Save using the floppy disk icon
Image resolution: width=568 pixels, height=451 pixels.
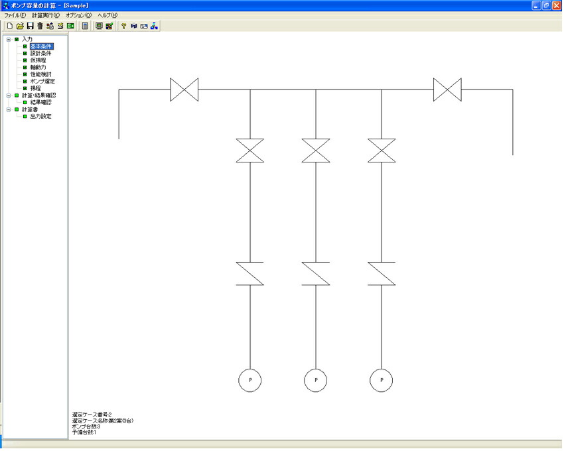pos(30,26)
